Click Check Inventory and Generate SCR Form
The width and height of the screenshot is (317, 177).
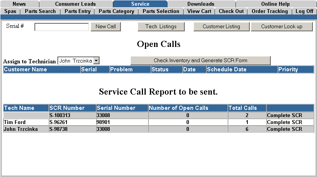coord(200,60)
